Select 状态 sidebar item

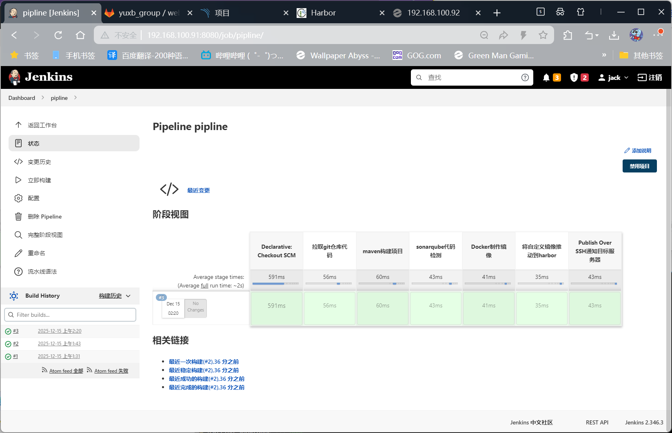(x=74, y=143)
